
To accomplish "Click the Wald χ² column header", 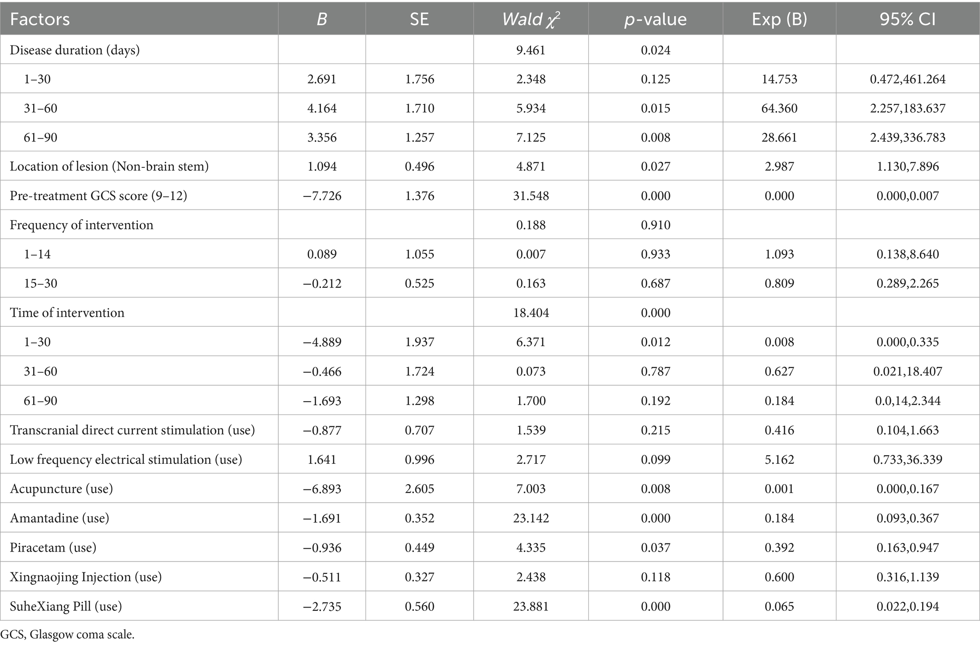I will tap(531, 19).
